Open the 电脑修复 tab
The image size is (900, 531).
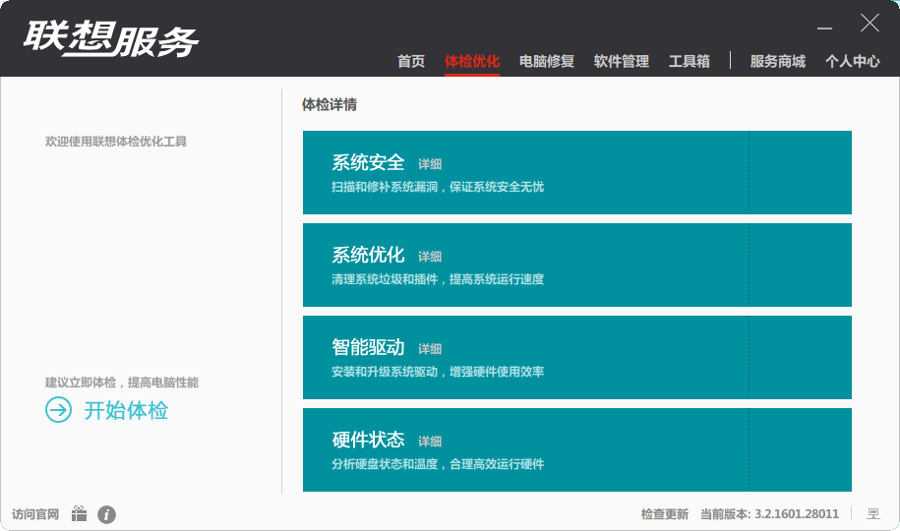[x=547, y=61]
